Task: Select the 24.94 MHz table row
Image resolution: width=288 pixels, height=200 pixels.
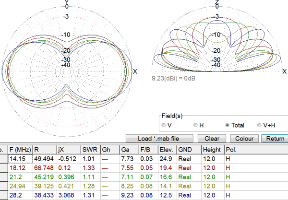Action: point(144,186)
